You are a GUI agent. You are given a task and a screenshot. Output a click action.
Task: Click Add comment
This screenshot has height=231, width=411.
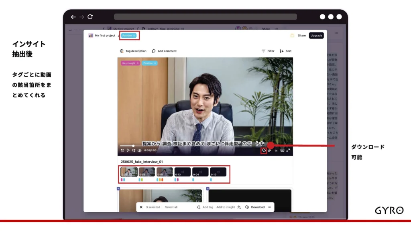pos(164,51)
